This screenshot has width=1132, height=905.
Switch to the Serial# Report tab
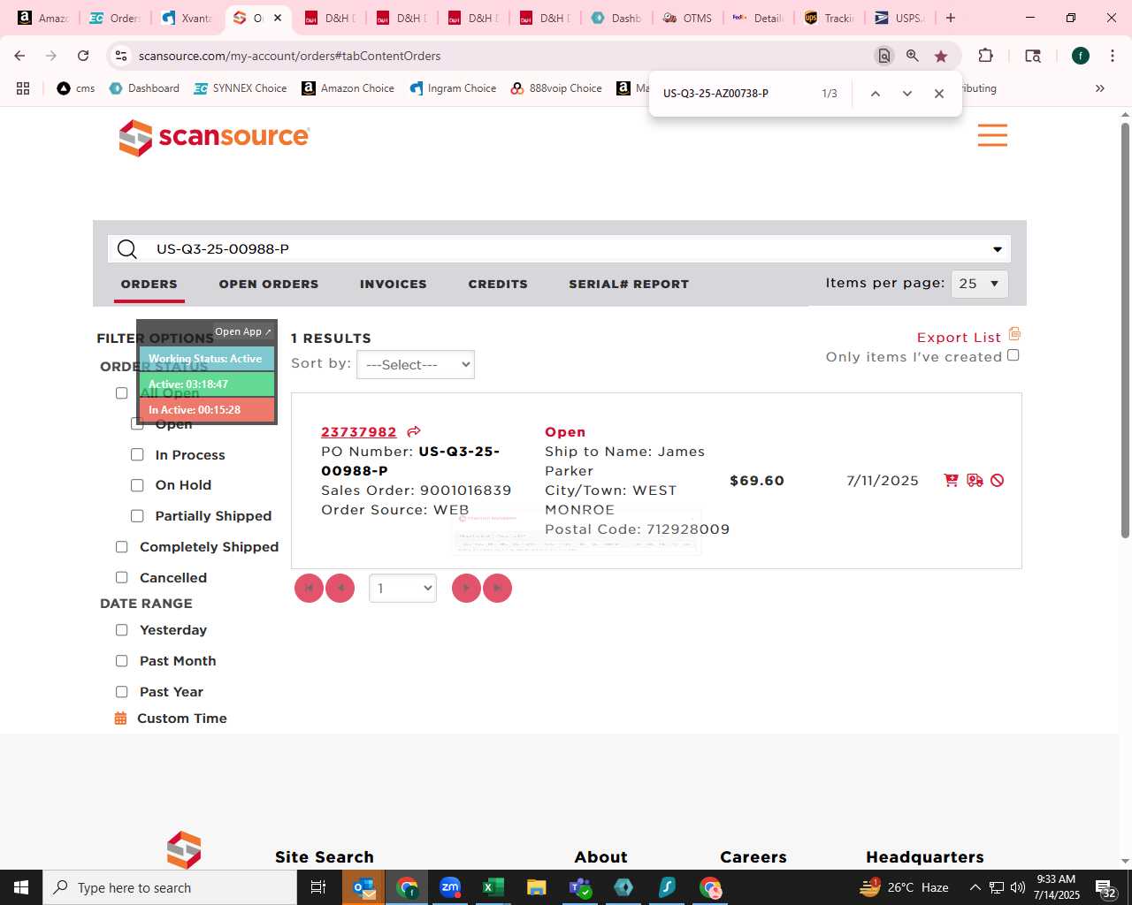(x=629, y=284)
